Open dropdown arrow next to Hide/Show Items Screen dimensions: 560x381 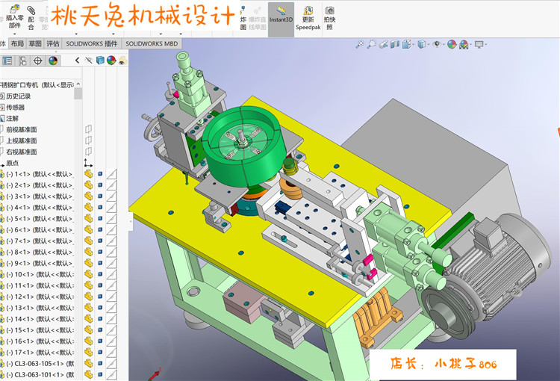pos(443,45)
